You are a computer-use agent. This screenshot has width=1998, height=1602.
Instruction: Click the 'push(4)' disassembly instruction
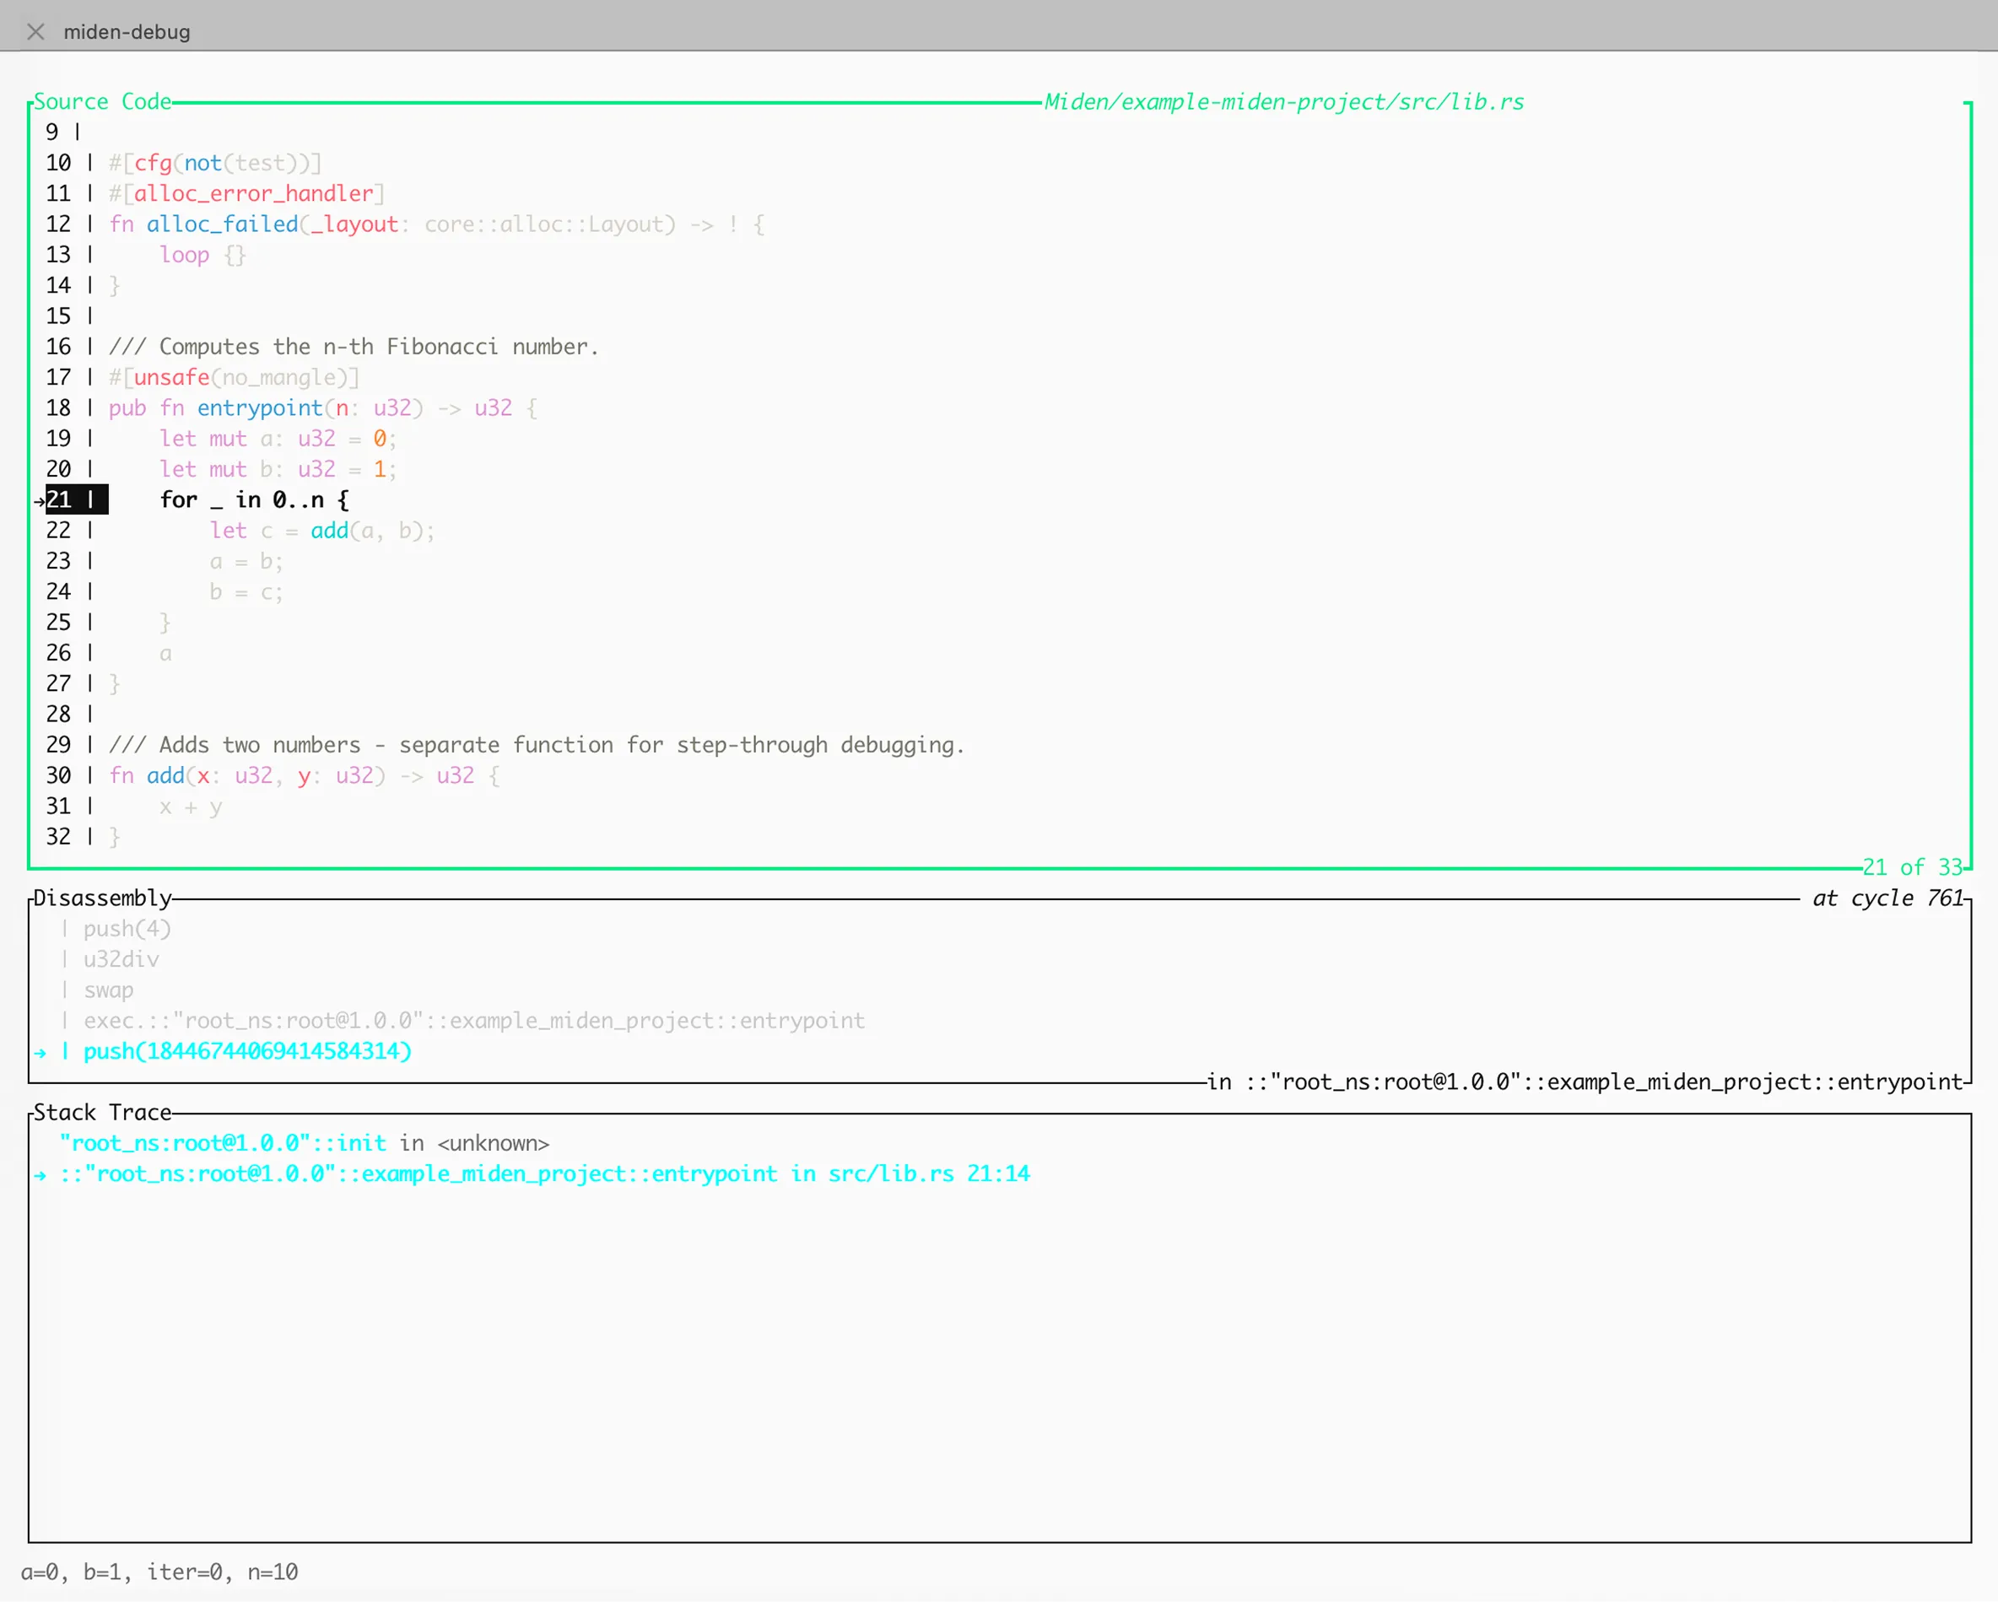(x=127, y=929)
